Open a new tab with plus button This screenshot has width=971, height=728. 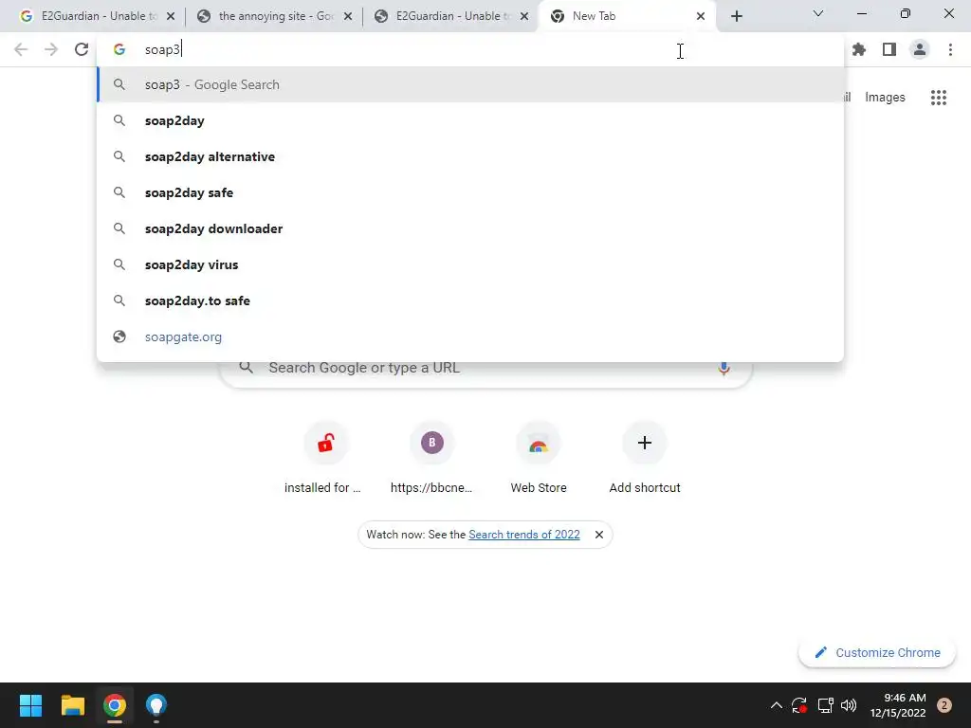click(736, 17)
